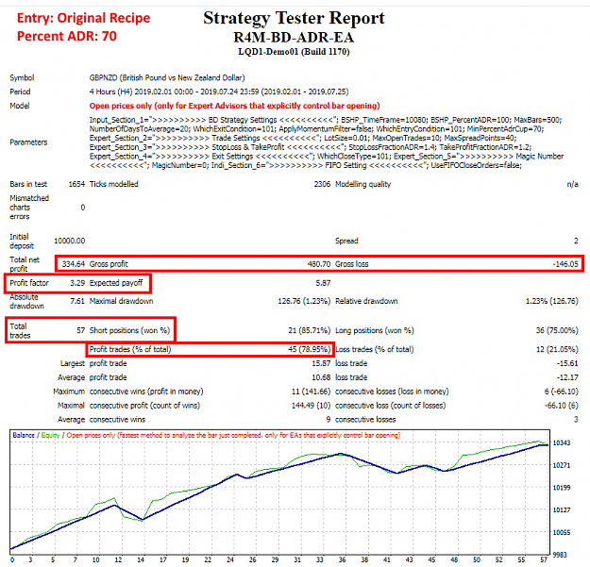Click the largest loss trade value -15.61
Image resolution: width=590 pixels, height=567 pixels.
(567, 363)
